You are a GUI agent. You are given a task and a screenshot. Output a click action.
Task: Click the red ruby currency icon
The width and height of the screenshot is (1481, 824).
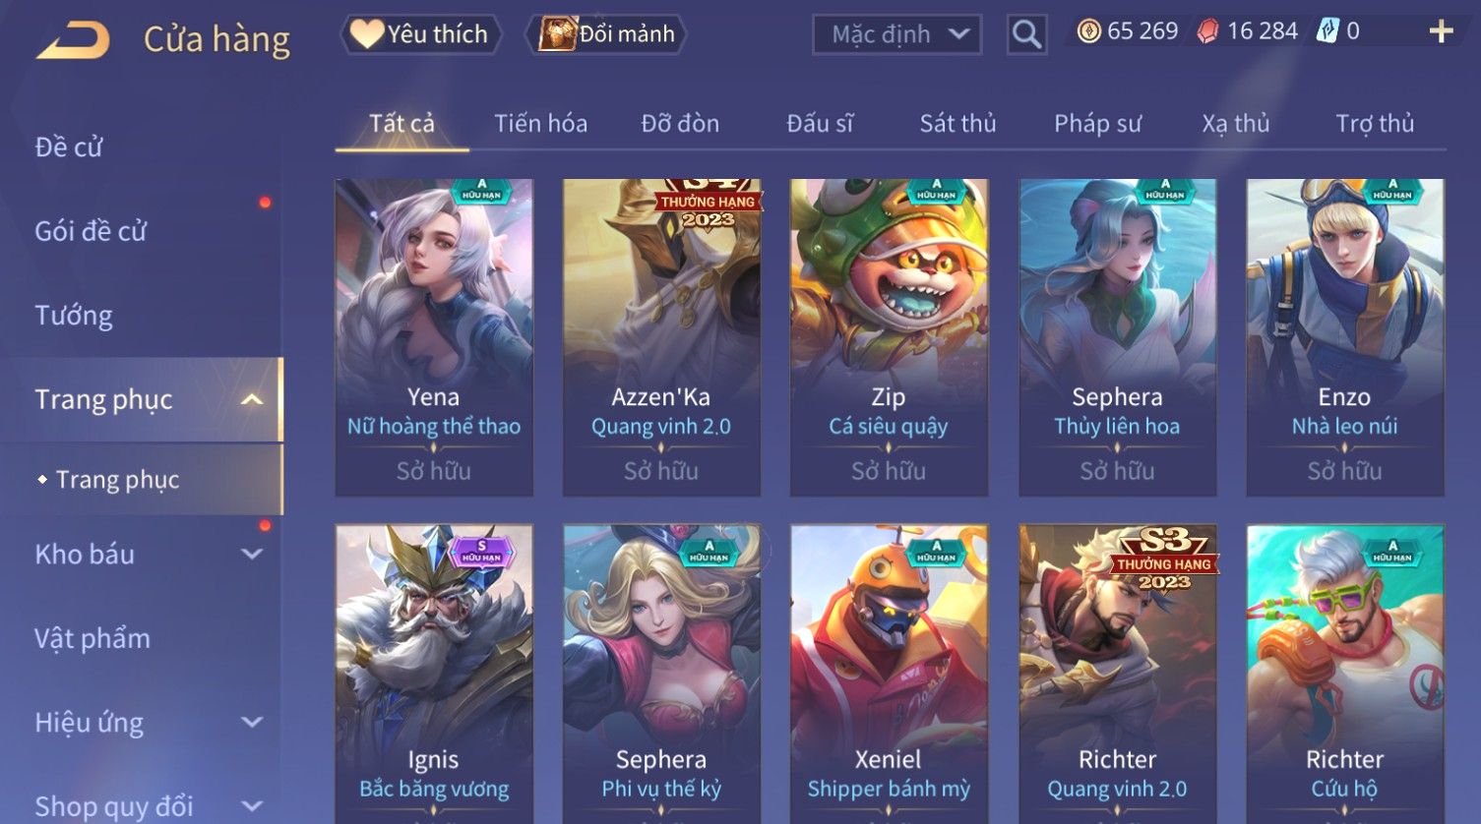click(1207, 32)
